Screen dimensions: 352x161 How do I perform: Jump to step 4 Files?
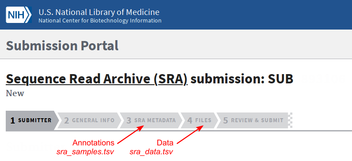click(199, 120)
